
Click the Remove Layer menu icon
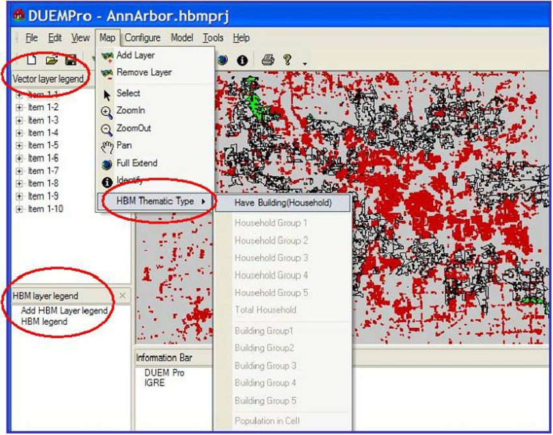[x=107, y=74]
